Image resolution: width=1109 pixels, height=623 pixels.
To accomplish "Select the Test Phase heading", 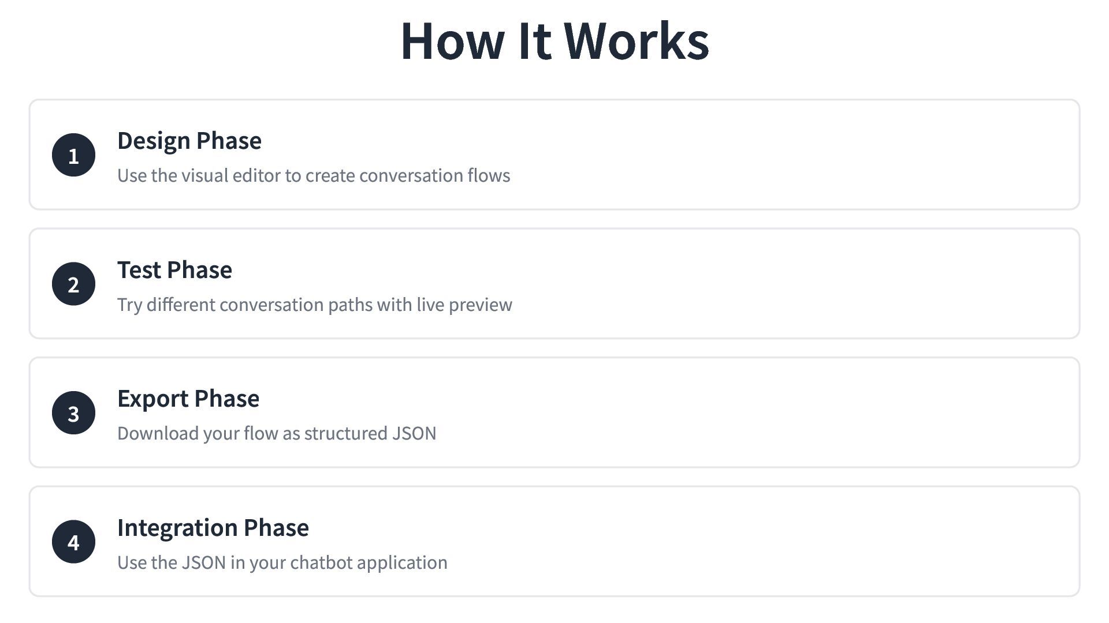I will (x=174, y=269).
